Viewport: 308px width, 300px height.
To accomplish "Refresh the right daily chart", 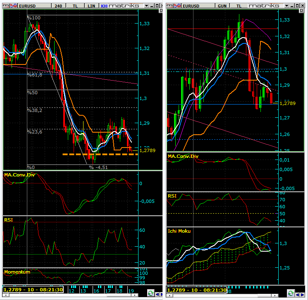I will click(x=291, y=293).
